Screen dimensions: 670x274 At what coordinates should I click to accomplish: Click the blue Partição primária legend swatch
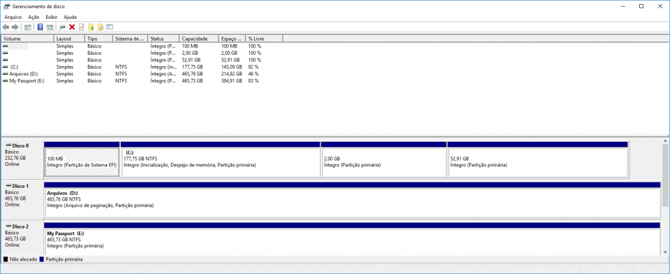(x=42, y=259)
